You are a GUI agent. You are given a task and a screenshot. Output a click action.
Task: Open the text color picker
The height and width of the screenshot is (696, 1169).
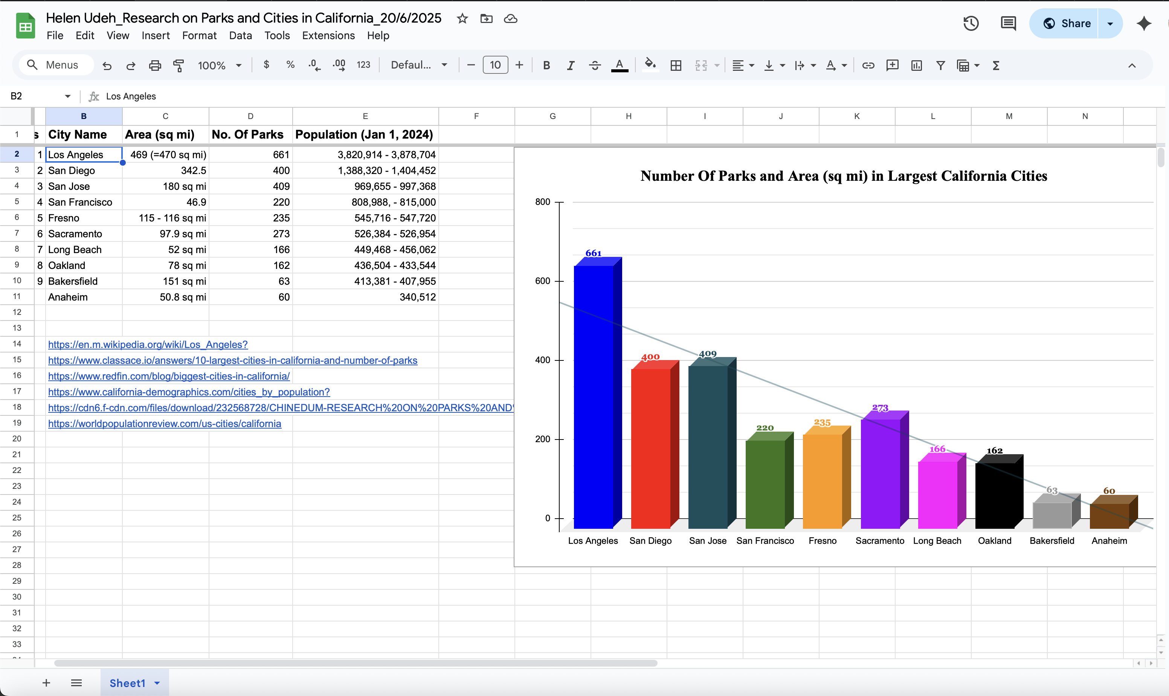click(620, 65)
